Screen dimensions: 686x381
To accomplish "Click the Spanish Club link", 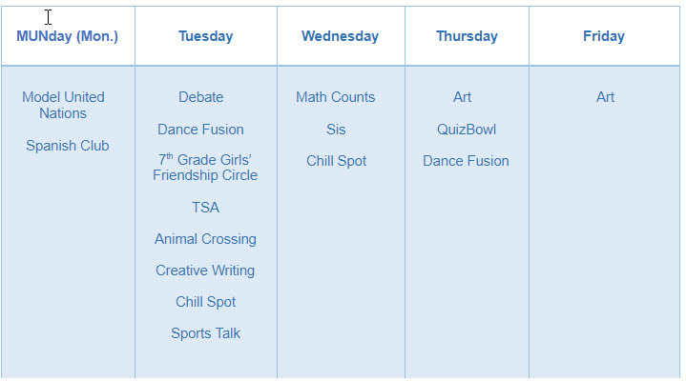I will click(x=67, y=146).
